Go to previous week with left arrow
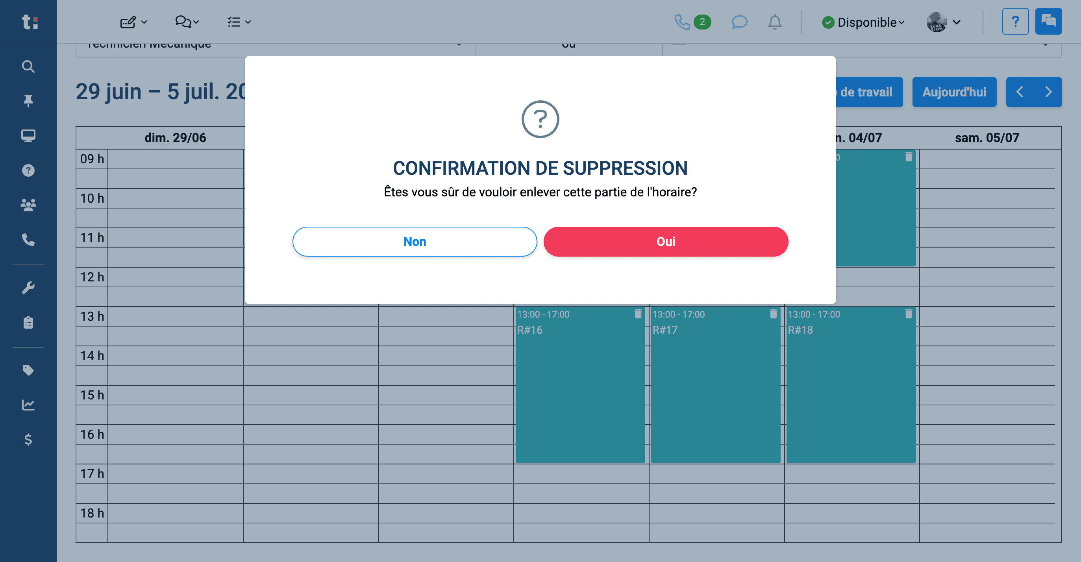The width and height of the screenshot is (1081, 562). coord(1020,92)
